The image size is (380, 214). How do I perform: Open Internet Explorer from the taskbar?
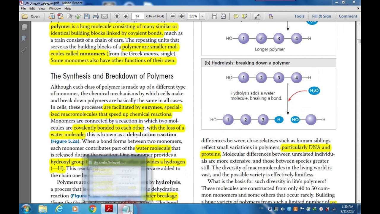[59, 209]
